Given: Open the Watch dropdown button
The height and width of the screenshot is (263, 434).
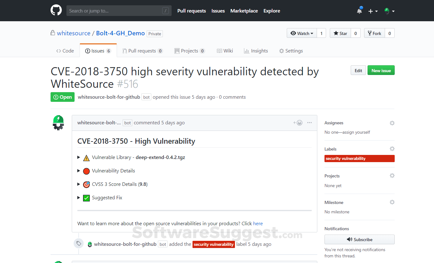Looking at the screenshot, I should tap(302, 33).
